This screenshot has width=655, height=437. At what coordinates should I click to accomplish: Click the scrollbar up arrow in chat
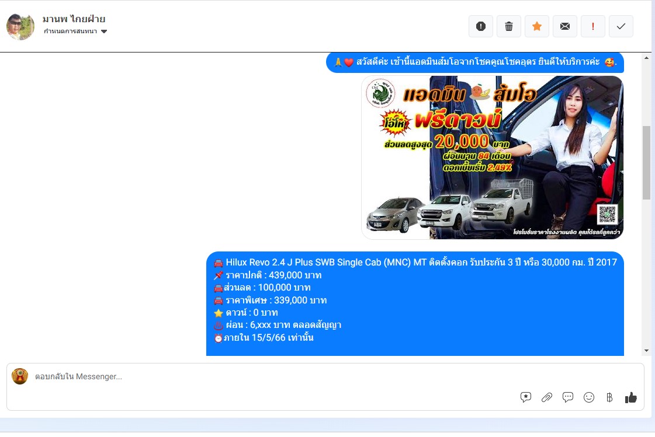tap(647, 58)
